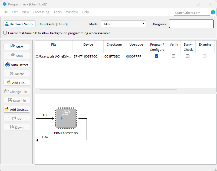The height and width of the screenshot is (171, 217).
Task: Click the horizontal scrollbar under file table
Action: pyautogui.click(x=108, y=90)
